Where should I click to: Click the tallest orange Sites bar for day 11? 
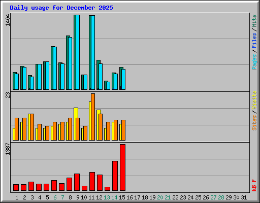coord(93,117)
